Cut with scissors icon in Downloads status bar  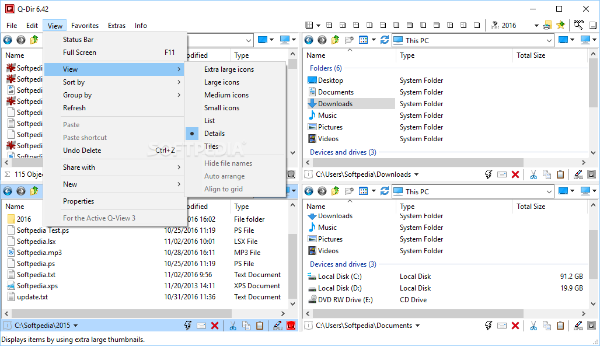click(533, 174)
